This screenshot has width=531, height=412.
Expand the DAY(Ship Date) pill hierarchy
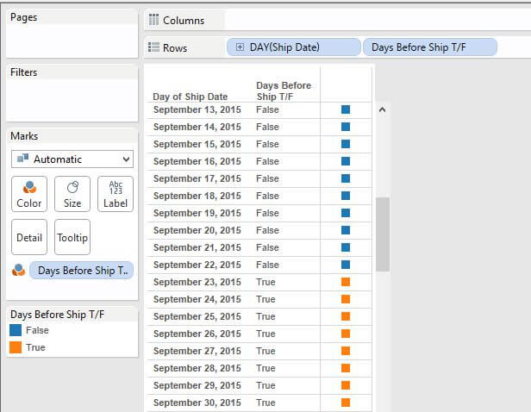tap(240, 47)
